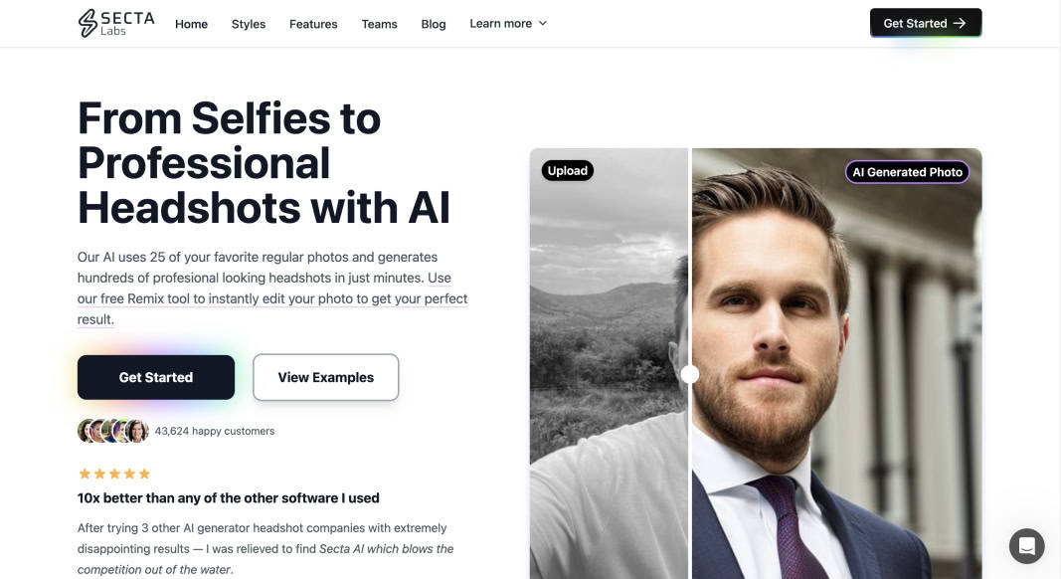Expand the Learn more chevron
This screenshot has height=579, width=1061.
543,23
